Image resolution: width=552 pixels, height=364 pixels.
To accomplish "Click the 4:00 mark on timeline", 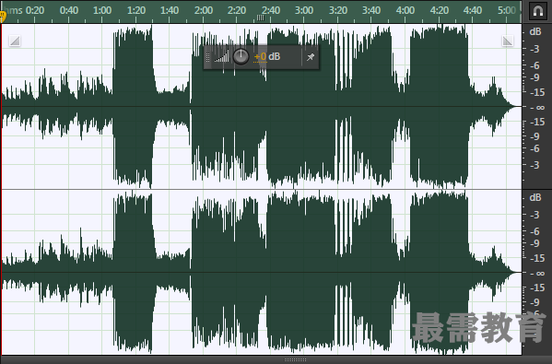I will pyautogui.click(x=405, y=10).
